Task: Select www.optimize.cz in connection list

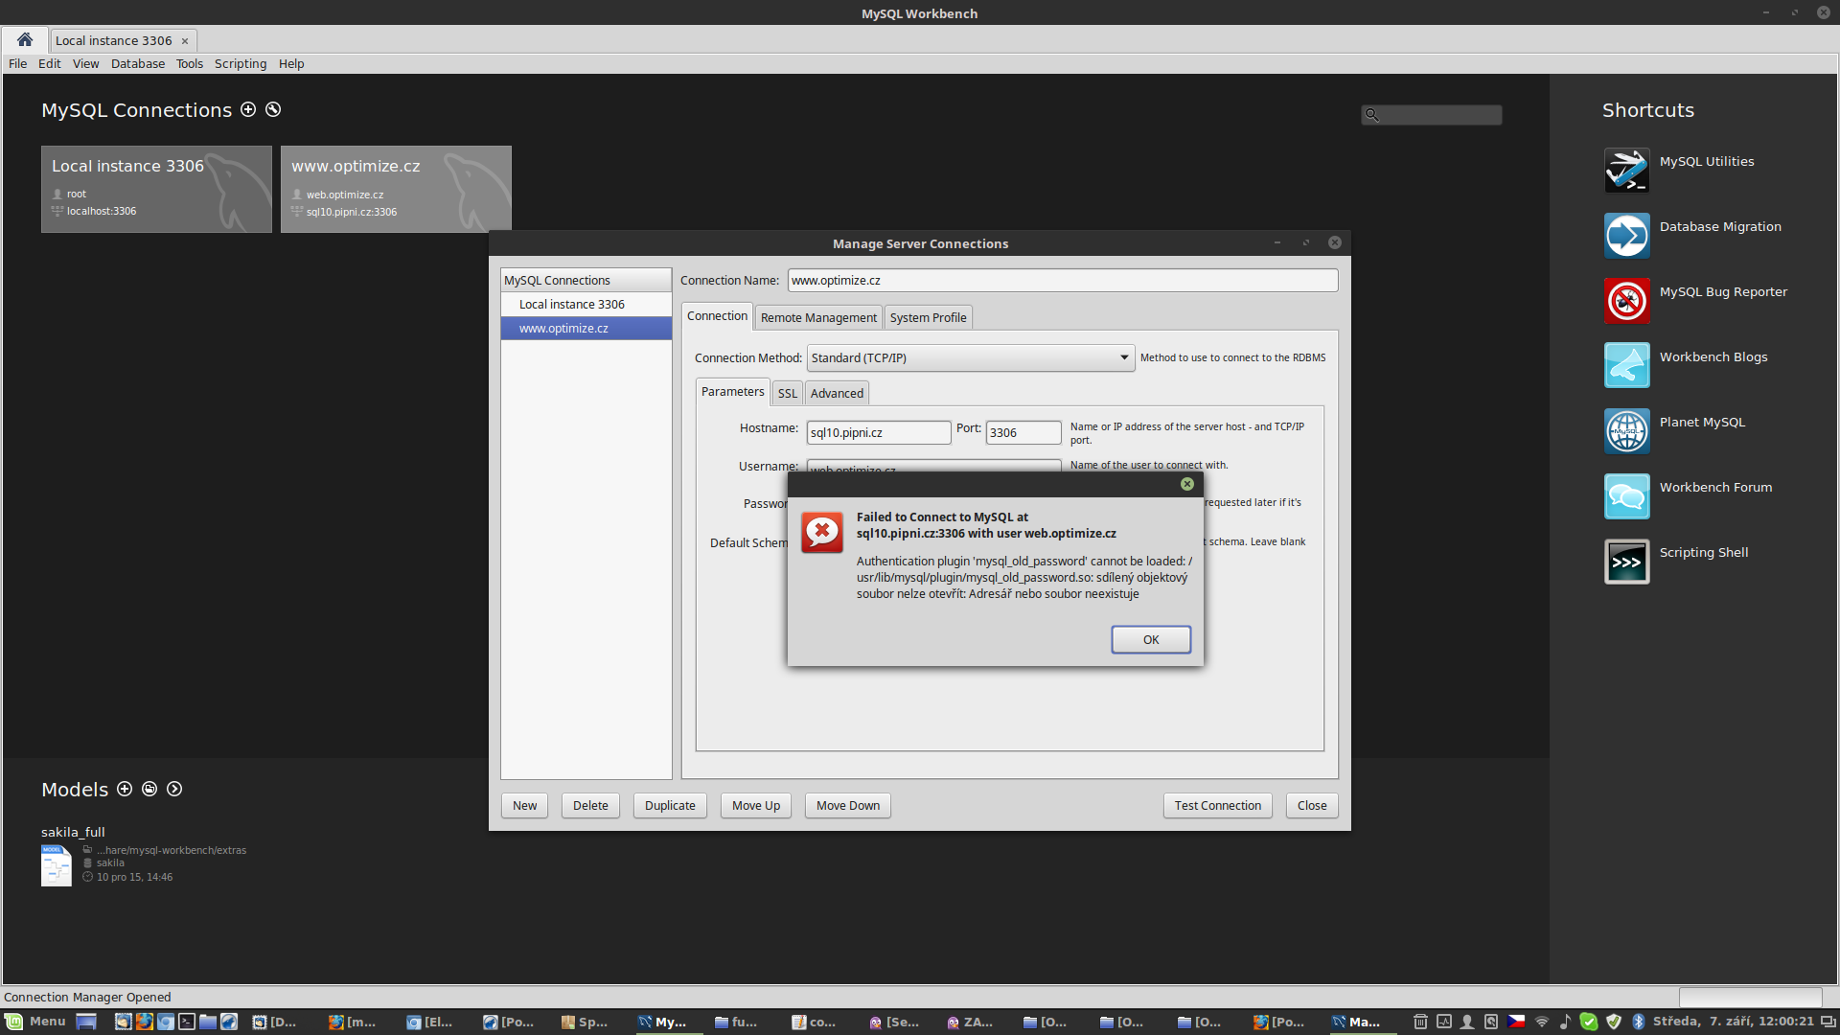Action: coord(586,328)
